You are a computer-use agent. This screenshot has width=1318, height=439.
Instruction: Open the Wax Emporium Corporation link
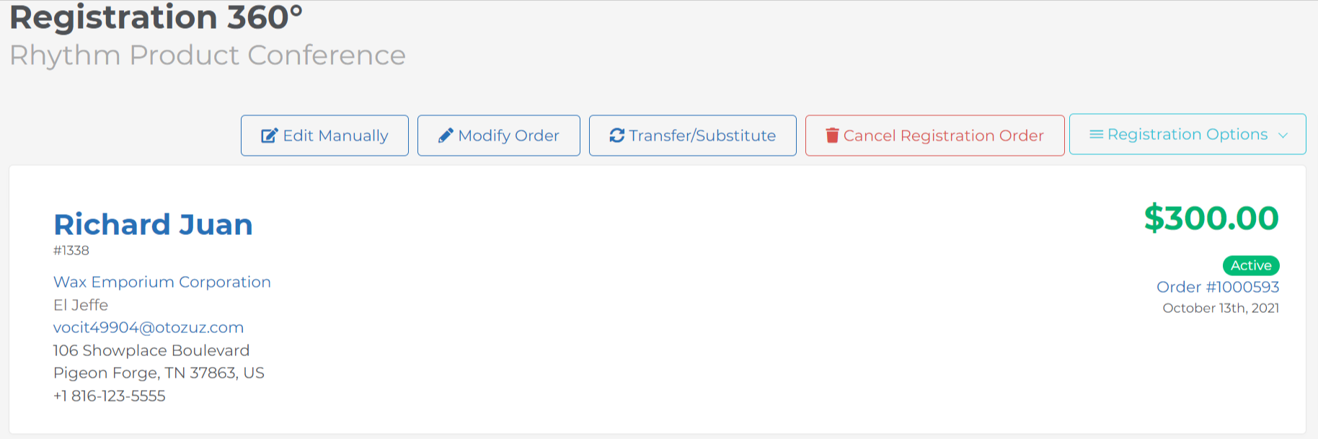(x=162, y=282)
